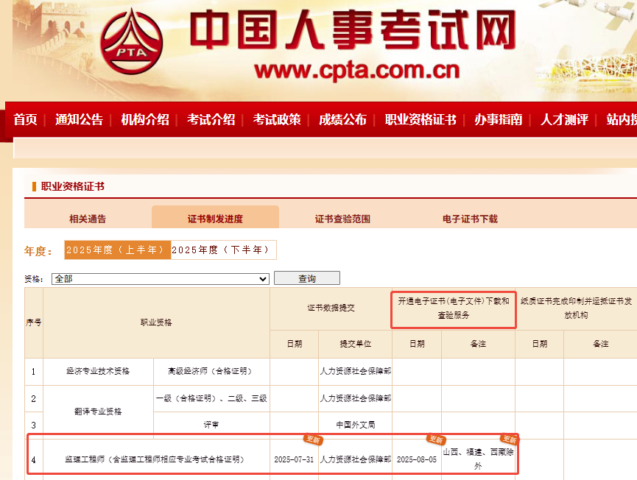
Task: Click 人力资源社会保障部 in the 监理工程师 row
Action: (356, 459)
